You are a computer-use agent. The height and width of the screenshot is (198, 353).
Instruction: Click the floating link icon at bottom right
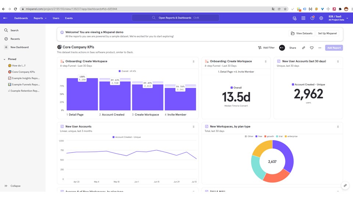click(345, 186)
